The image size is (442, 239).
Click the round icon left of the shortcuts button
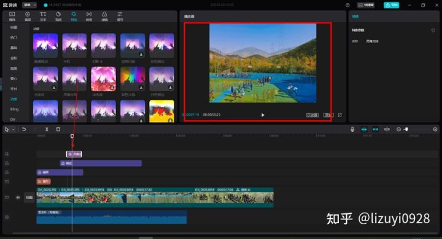[x=347, y=5]
